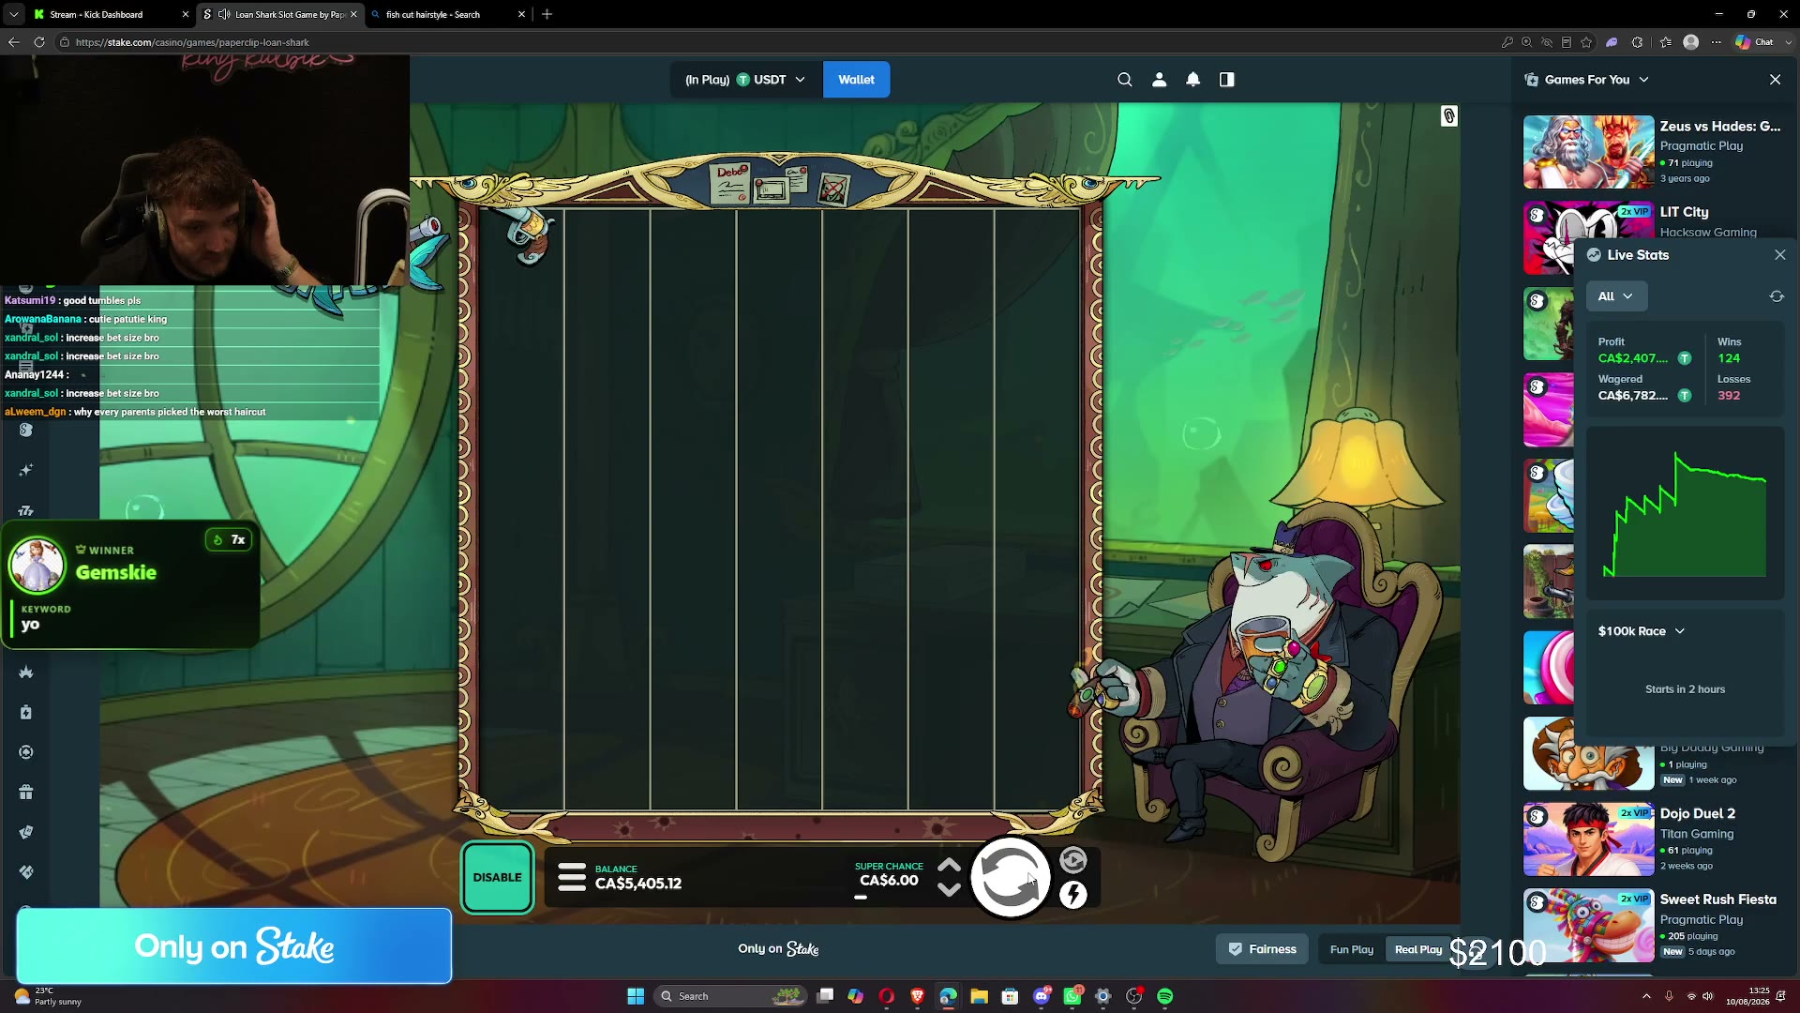Open the Fairness button

pos(1263,949)
